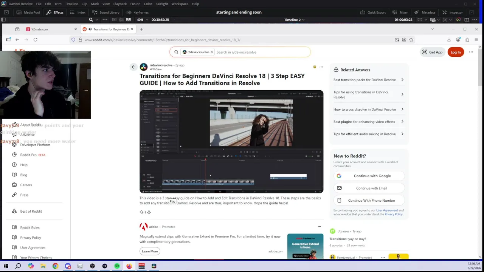Open the Workspace menu
This screenshot has height=272, width=484.
[180, 4]
